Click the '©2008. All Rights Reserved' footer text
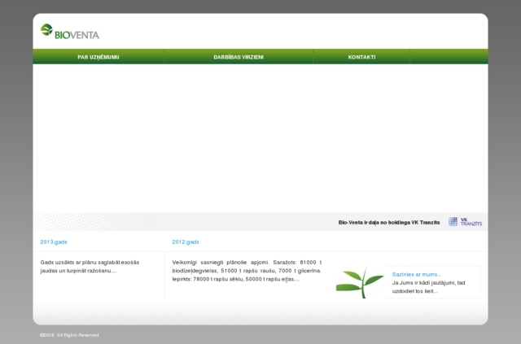Viewport: 521px width, 344px height. 69,335
